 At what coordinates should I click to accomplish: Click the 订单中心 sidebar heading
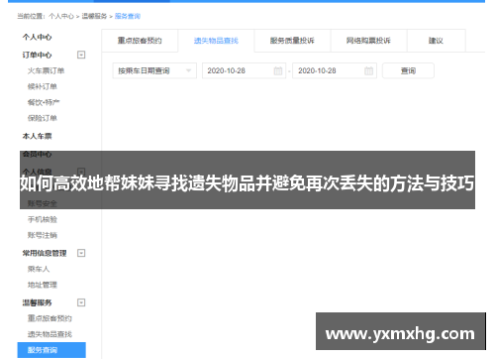coord(37,55)
